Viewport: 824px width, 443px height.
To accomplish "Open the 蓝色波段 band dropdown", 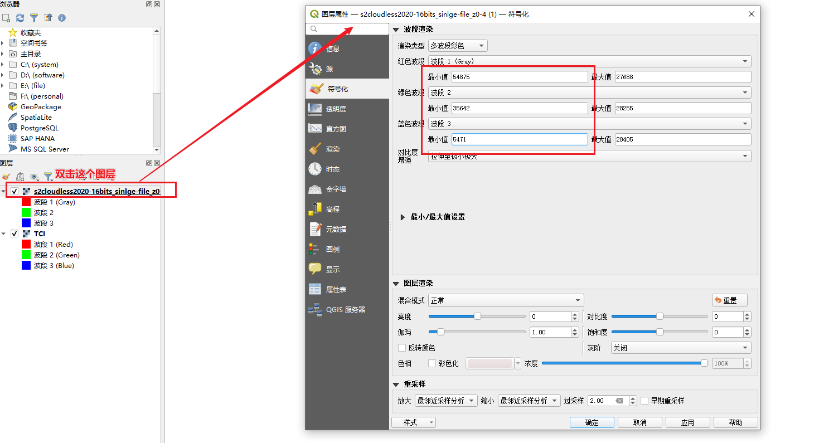I will [589, 124].
